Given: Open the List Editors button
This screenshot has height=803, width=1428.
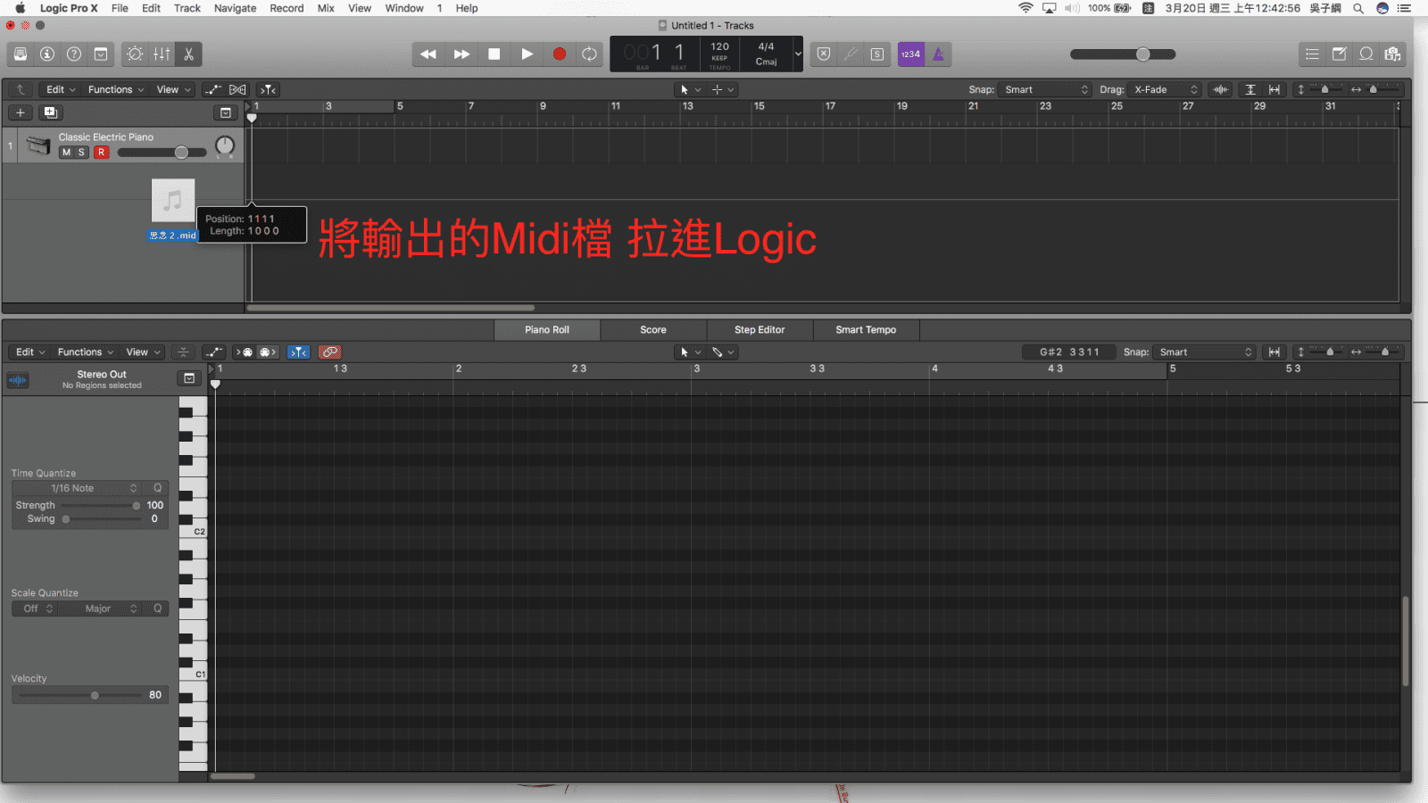Looking at the screenshot, I should (x=1312, y=54).
